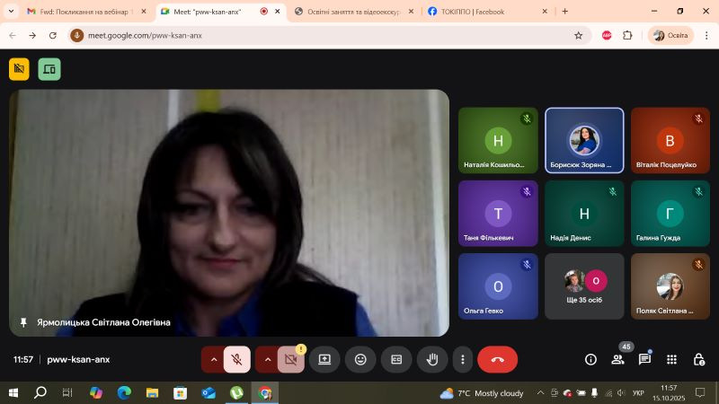719x404 pixels.
Task: Show the participants list with 45 badge
Action: click(x=617, y=359)
